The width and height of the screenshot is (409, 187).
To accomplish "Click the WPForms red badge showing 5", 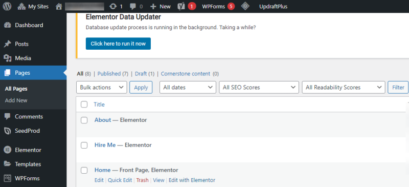I will (x=231, y=7).
